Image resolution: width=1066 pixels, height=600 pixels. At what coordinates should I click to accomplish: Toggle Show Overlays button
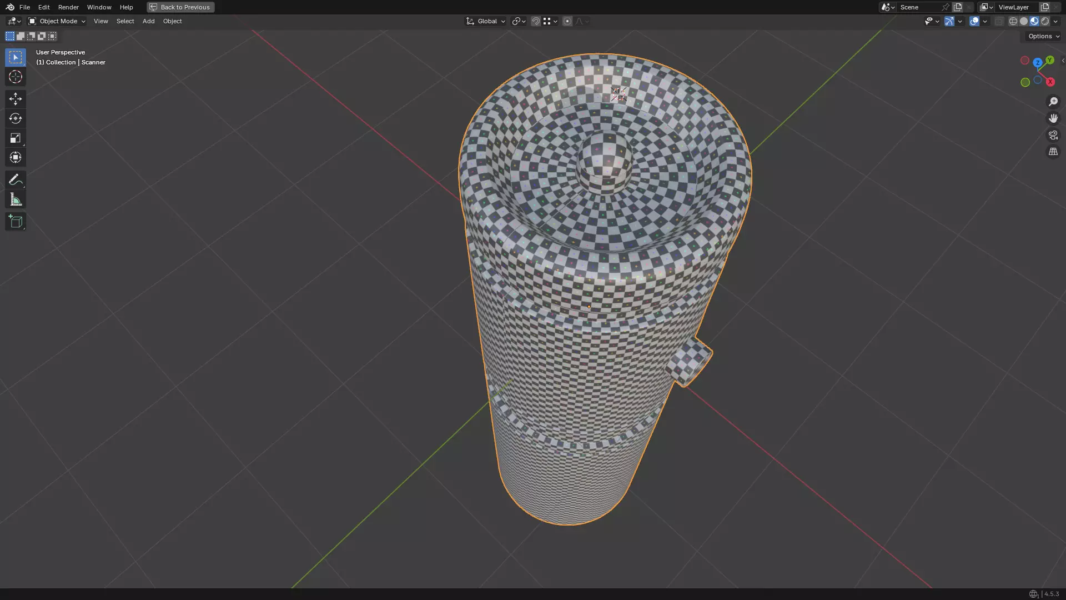pos(974,21)
